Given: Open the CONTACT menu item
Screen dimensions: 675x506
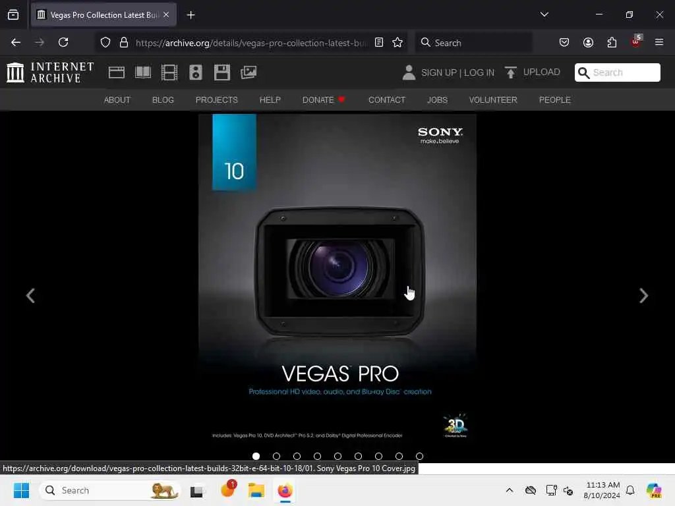Looking at the screenshot, I should coord(387,100).
